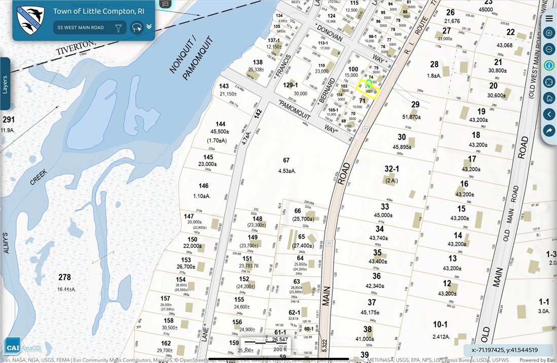The width and height of the screenshot is (557, 363).
Task: Click the locate my position icon
Action: (x=549, y=82)
